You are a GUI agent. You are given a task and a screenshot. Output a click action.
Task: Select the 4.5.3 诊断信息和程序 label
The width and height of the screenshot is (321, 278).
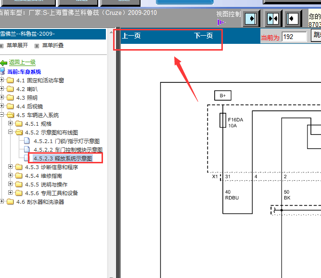(x=51, y=167)
